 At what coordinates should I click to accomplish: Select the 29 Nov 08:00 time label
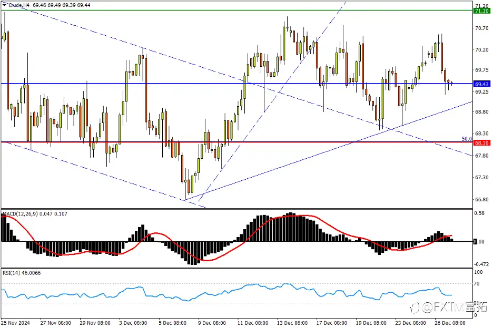pos(95,323)
